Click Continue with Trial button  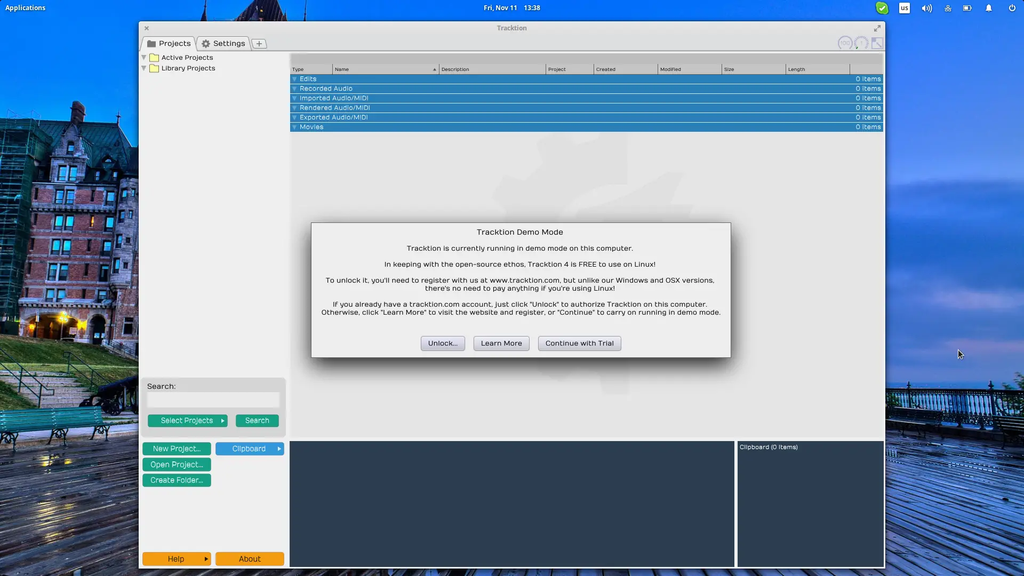pos(579,343)
